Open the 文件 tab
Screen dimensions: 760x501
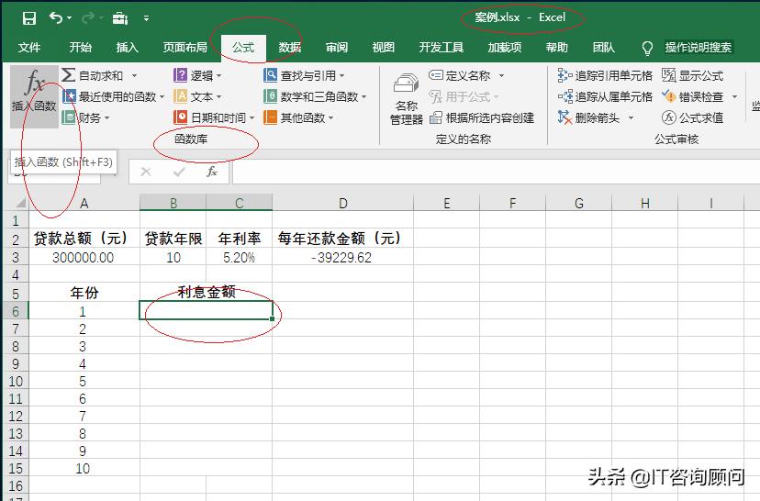tap(29, 48)
